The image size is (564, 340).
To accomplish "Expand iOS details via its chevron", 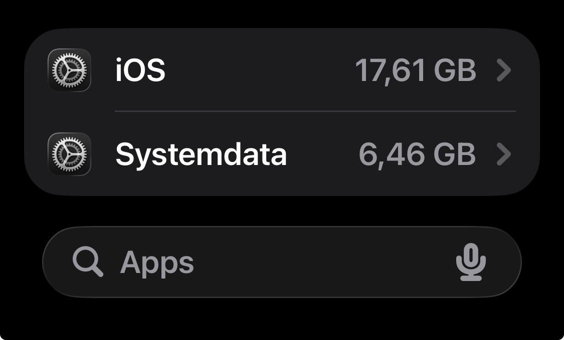I will [503, 70].
